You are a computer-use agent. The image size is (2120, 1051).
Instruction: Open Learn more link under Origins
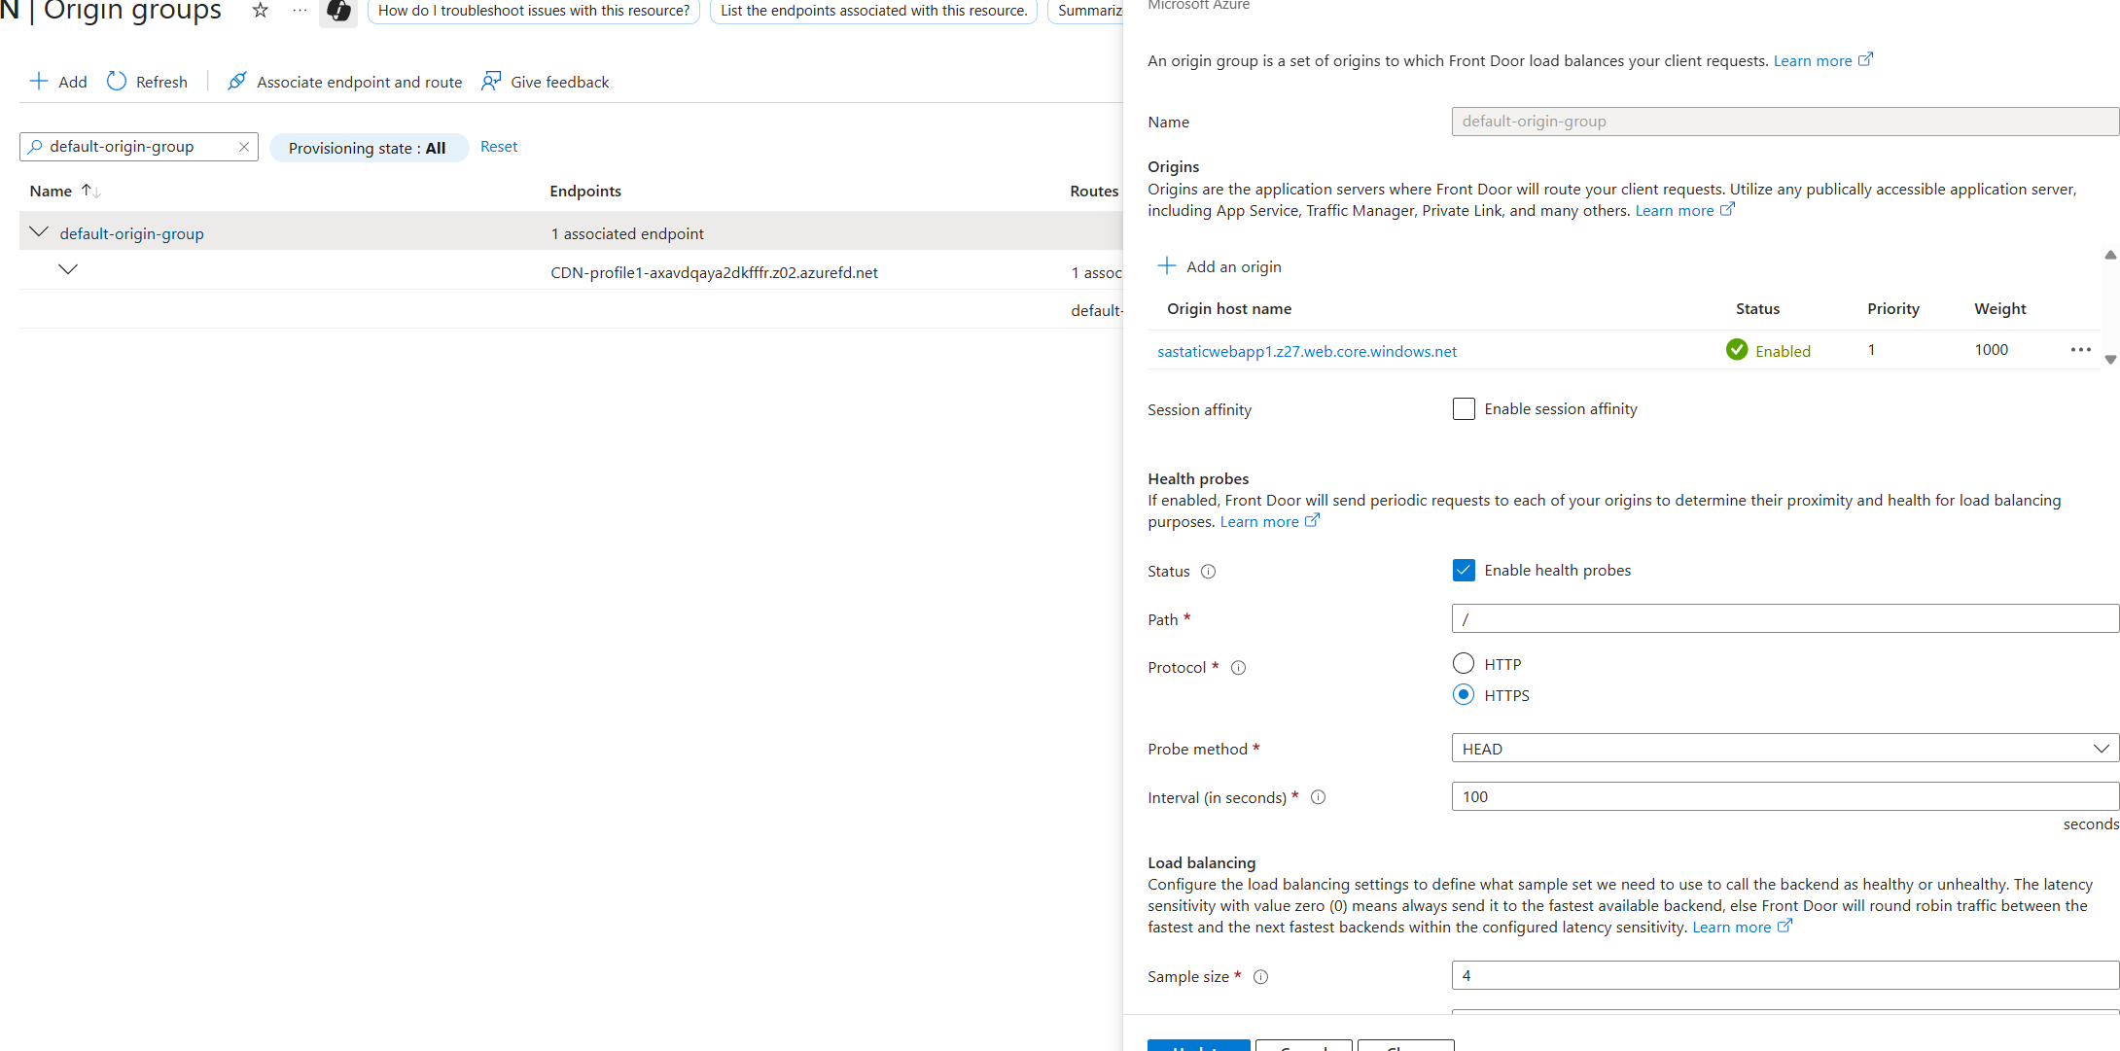pos(1684,210)
